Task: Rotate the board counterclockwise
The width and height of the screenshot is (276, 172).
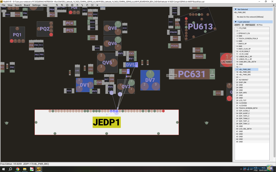Action: click(77, 5)
